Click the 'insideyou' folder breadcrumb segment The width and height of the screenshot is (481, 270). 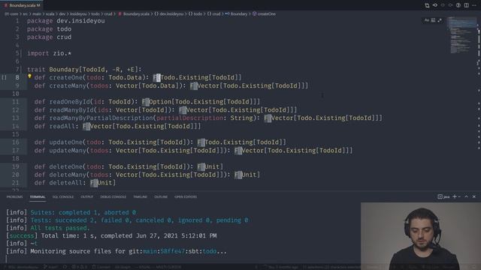78,13
